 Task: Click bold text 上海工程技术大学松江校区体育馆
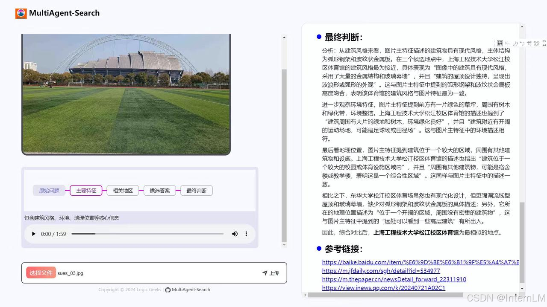(x=416, y=233)
